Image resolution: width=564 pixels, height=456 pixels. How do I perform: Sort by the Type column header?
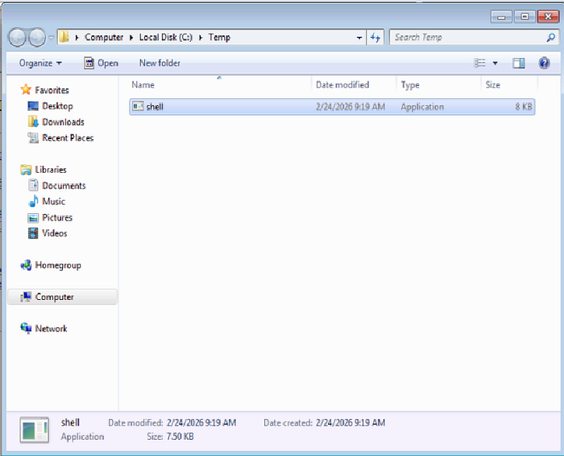[439, 84]
